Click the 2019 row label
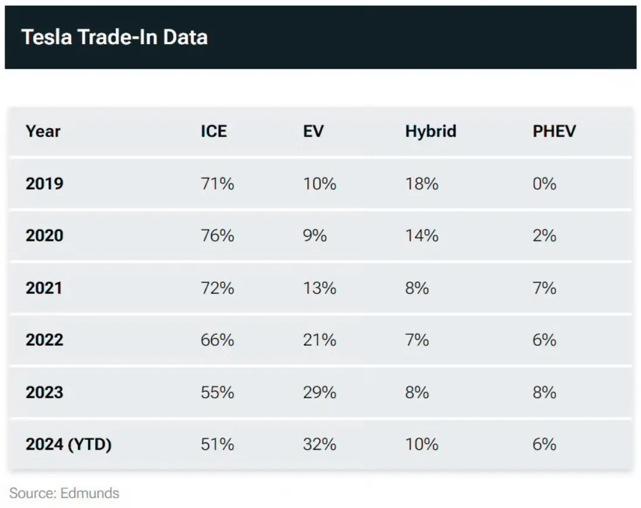This screenshot has width=641, height=508. pyautogui.click(x=44, y=184)
